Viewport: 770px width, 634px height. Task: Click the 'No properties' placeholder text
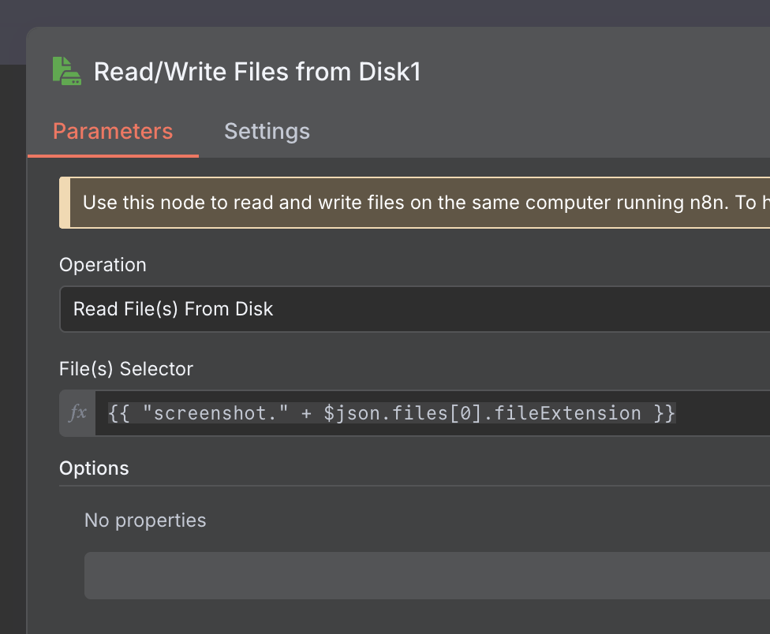coord(145,520)
